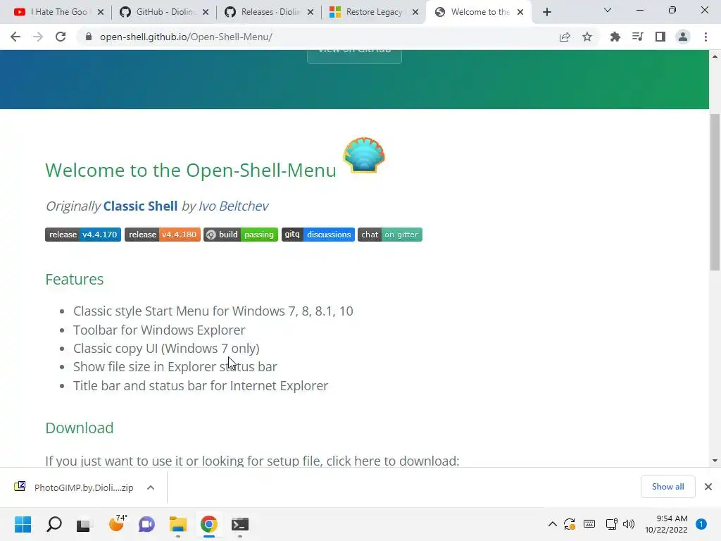Viewport: 721px width, 541px height.
Task: Open the Windows Start button
Action: (x=23, y=524)
